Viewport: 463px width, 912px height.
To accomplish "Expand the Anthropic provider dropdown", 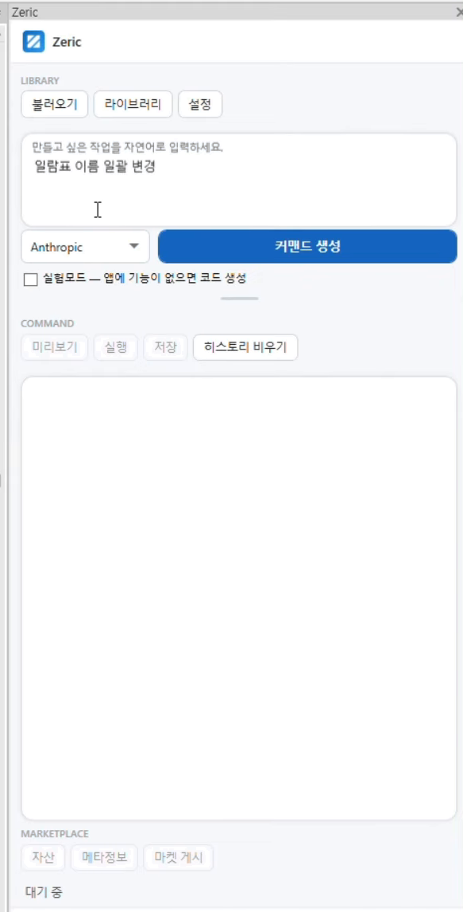I will (86, 246).
